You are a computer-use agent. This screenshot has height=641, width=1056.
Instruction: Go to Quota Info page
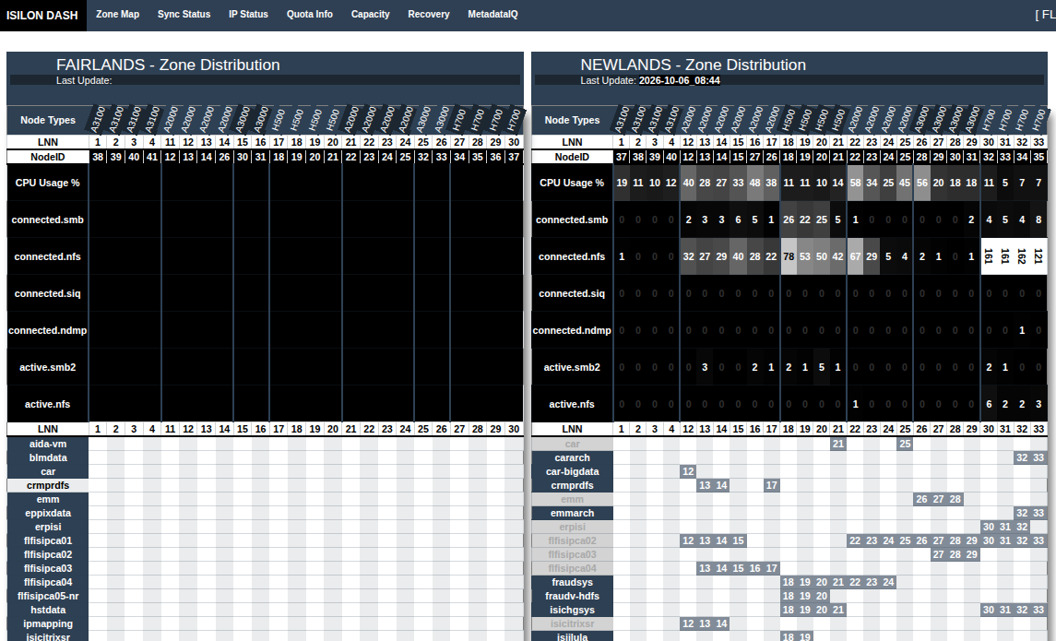coord(310,14)
